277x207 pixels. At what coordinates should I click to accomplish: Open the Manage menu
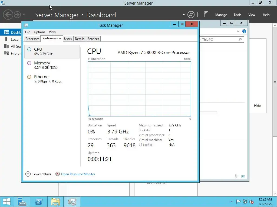click(x=221, y=15)
